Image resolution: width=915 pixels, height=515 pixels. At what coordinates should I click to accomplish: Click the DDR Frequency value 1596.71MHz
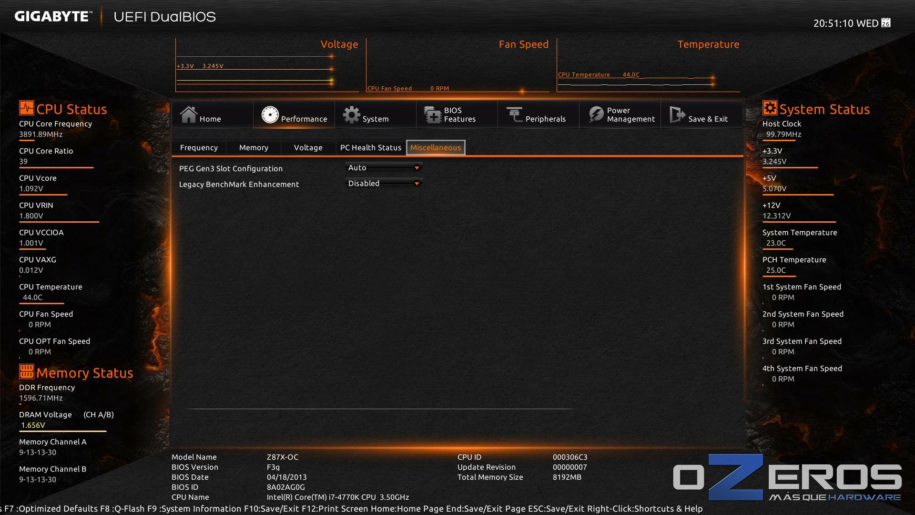click(x=41, y=398)
